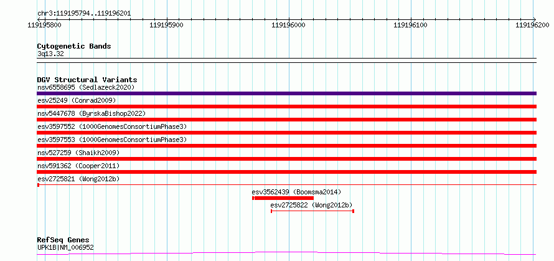Select esv2725822 (Wong2012b) variant label
Image resolution: width=554 pixels, height=261 pixels.
pos(311,205)
